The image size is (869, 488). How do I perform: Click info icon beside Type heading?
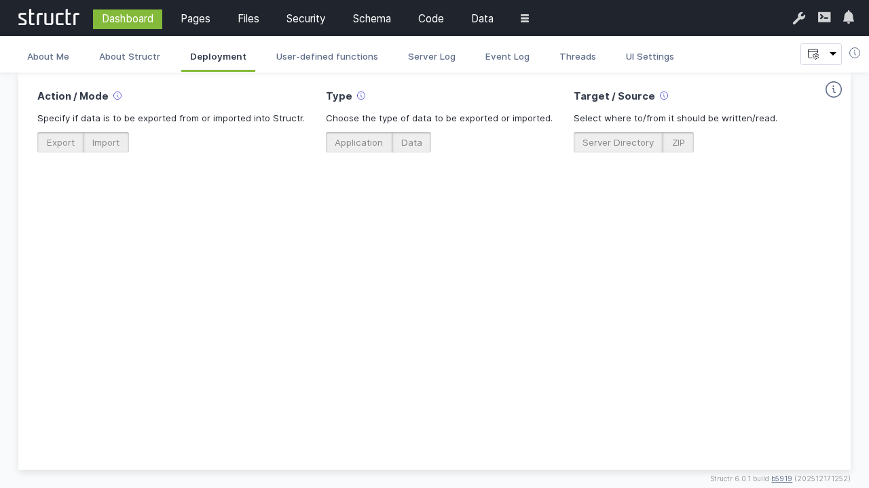361,96
